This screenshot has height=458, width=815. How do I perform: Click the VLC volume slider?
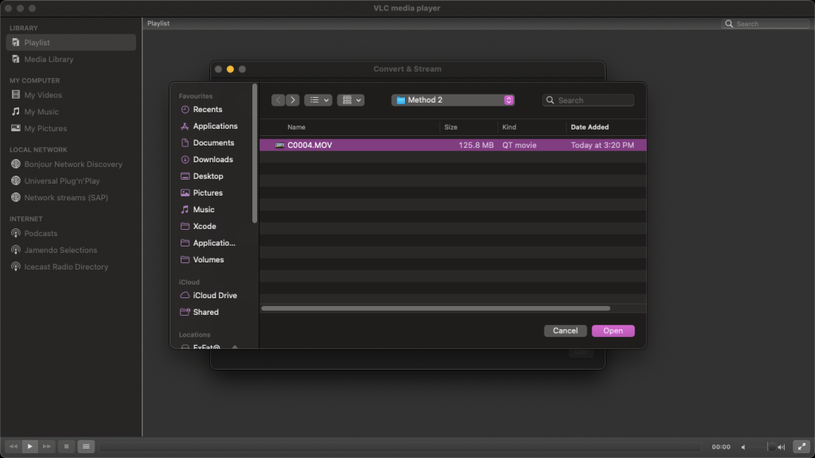[x=762, y=447]
